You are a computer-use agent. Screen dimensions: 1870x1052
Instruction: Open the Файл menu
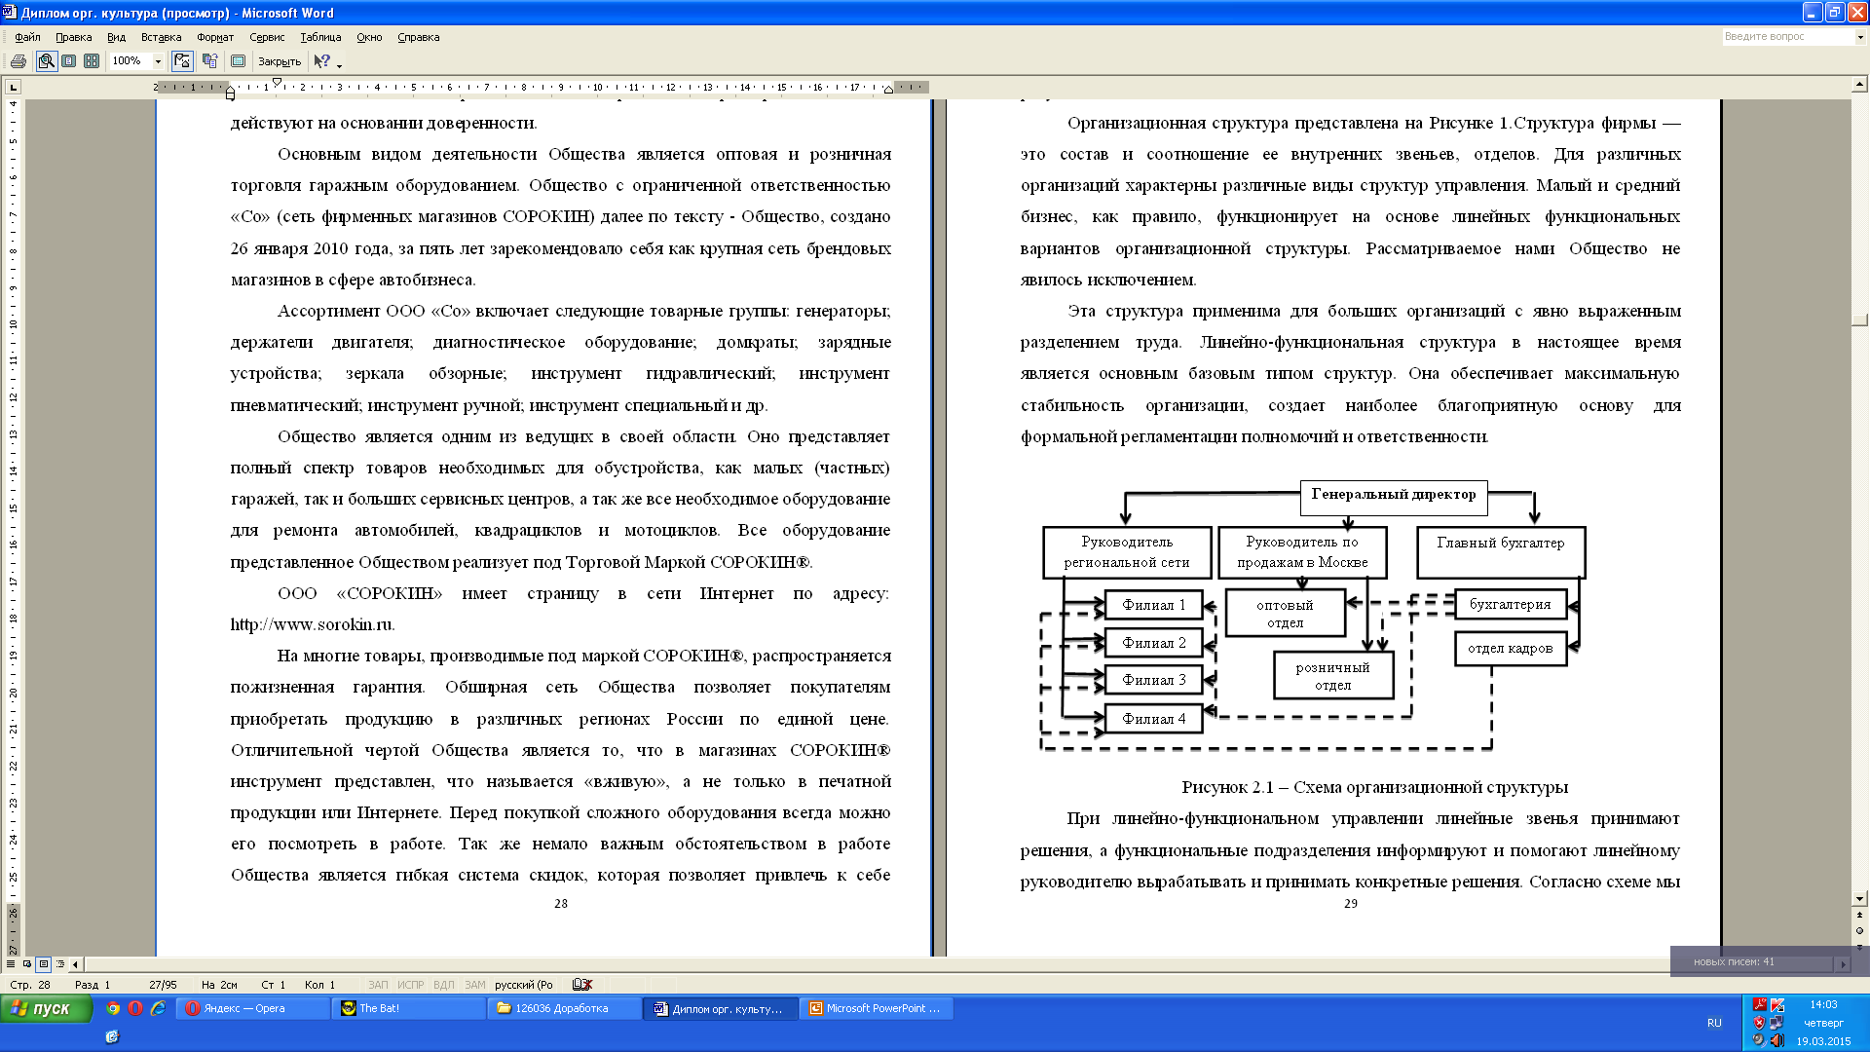pos(27,37)
